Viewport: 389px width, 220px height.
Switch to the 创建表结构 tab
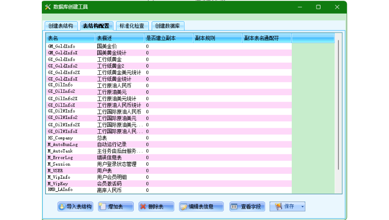[x=61, y=26]
